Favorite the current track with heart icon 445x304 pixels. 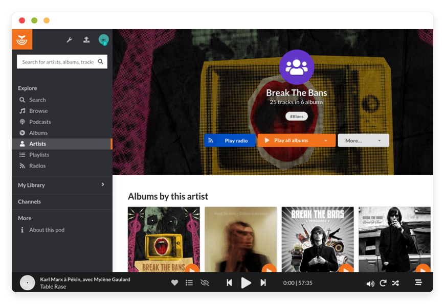click(174, 283)
